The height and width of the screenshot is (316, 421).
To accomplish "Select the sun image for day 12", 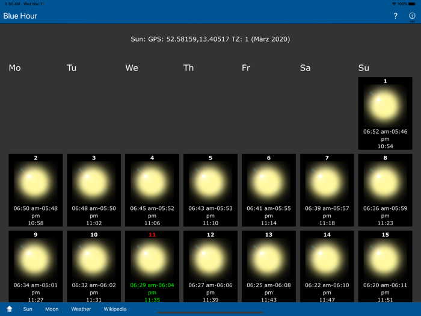I will [x=210, y=259].
